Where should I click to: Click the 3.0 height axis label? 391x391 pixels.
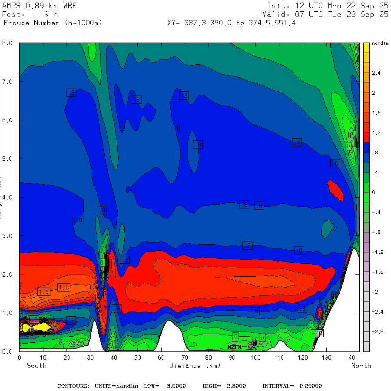pos(7,236)
